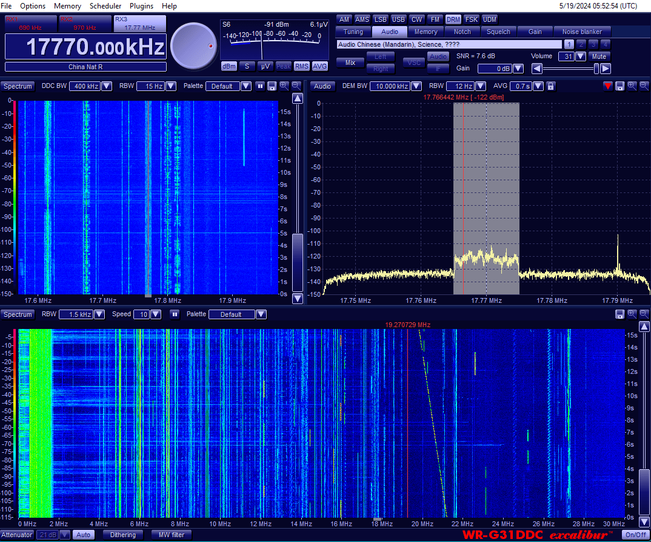The image size is (651, 542).
Task: Click wideband waterfall vertical scrollbar thumb
Action: click(644, 492)
